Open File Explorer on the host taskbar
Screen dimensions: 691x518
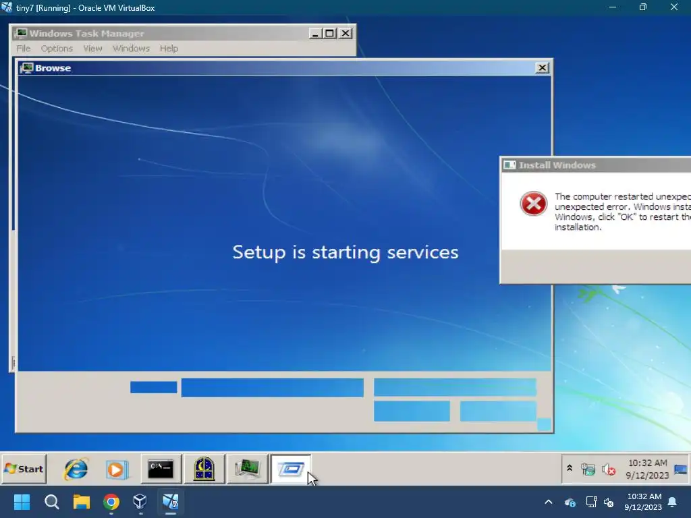[82, 502]
